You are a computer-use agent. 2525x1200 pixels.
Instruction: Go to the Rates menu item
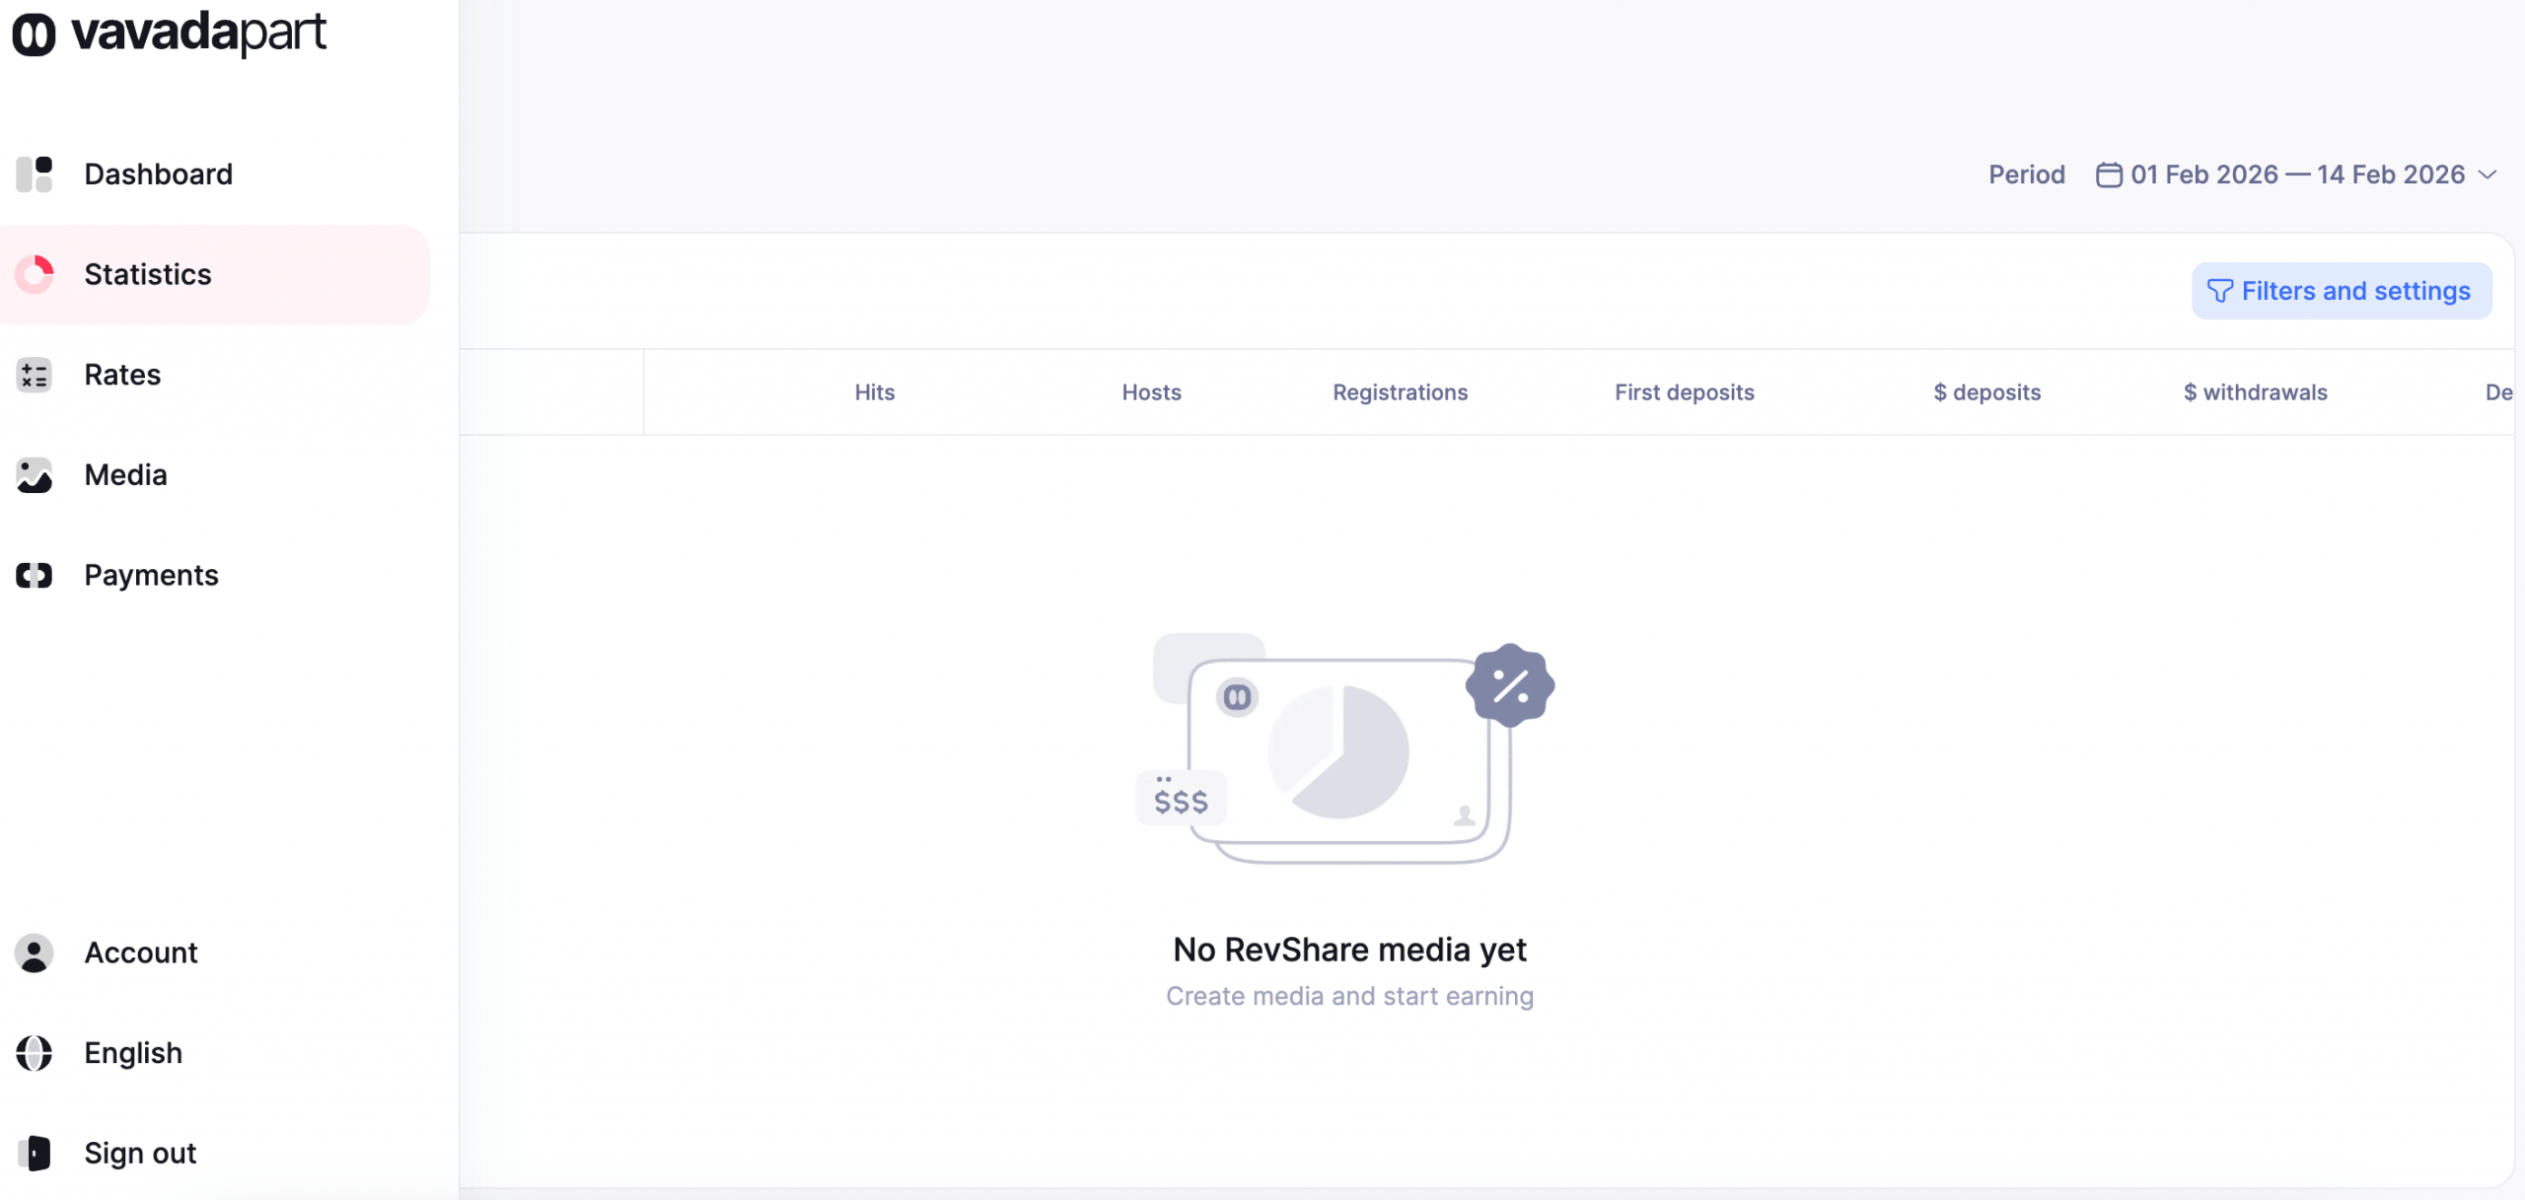122,375
